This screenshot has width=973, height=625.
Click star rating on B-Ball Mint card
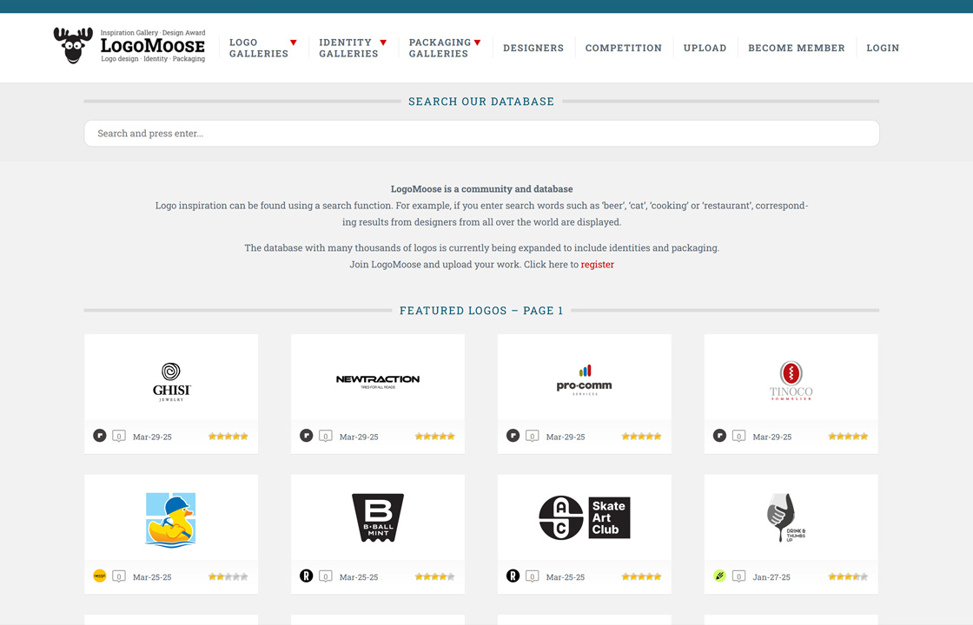pyautogui.click(x=435, y=576)
